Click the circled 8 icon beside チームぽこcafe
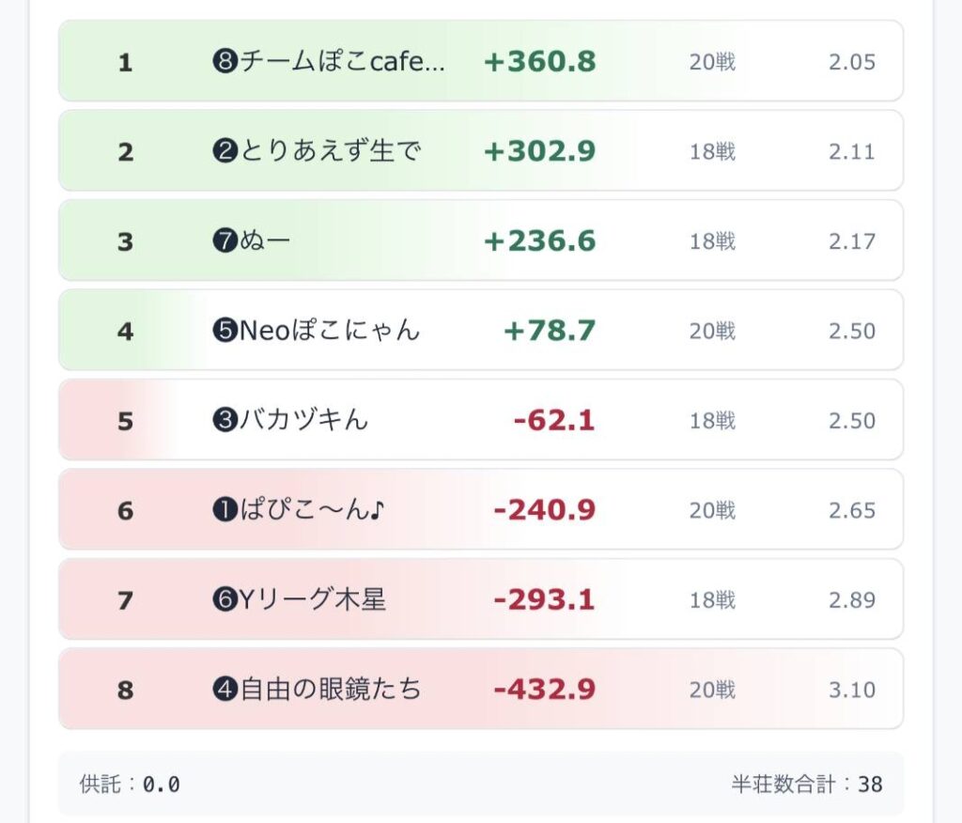962x823 pixels. 224,62
